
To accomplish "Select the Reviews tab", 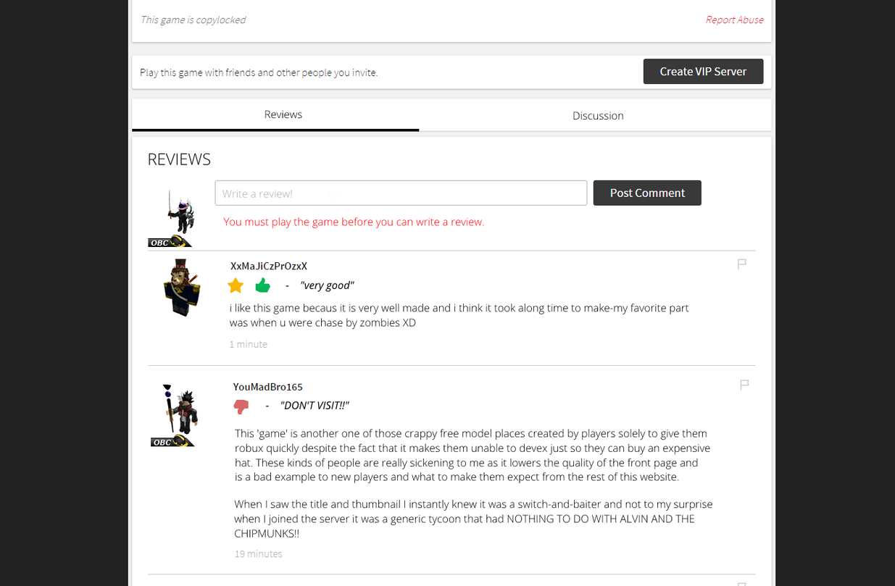I will pos(283,114).
